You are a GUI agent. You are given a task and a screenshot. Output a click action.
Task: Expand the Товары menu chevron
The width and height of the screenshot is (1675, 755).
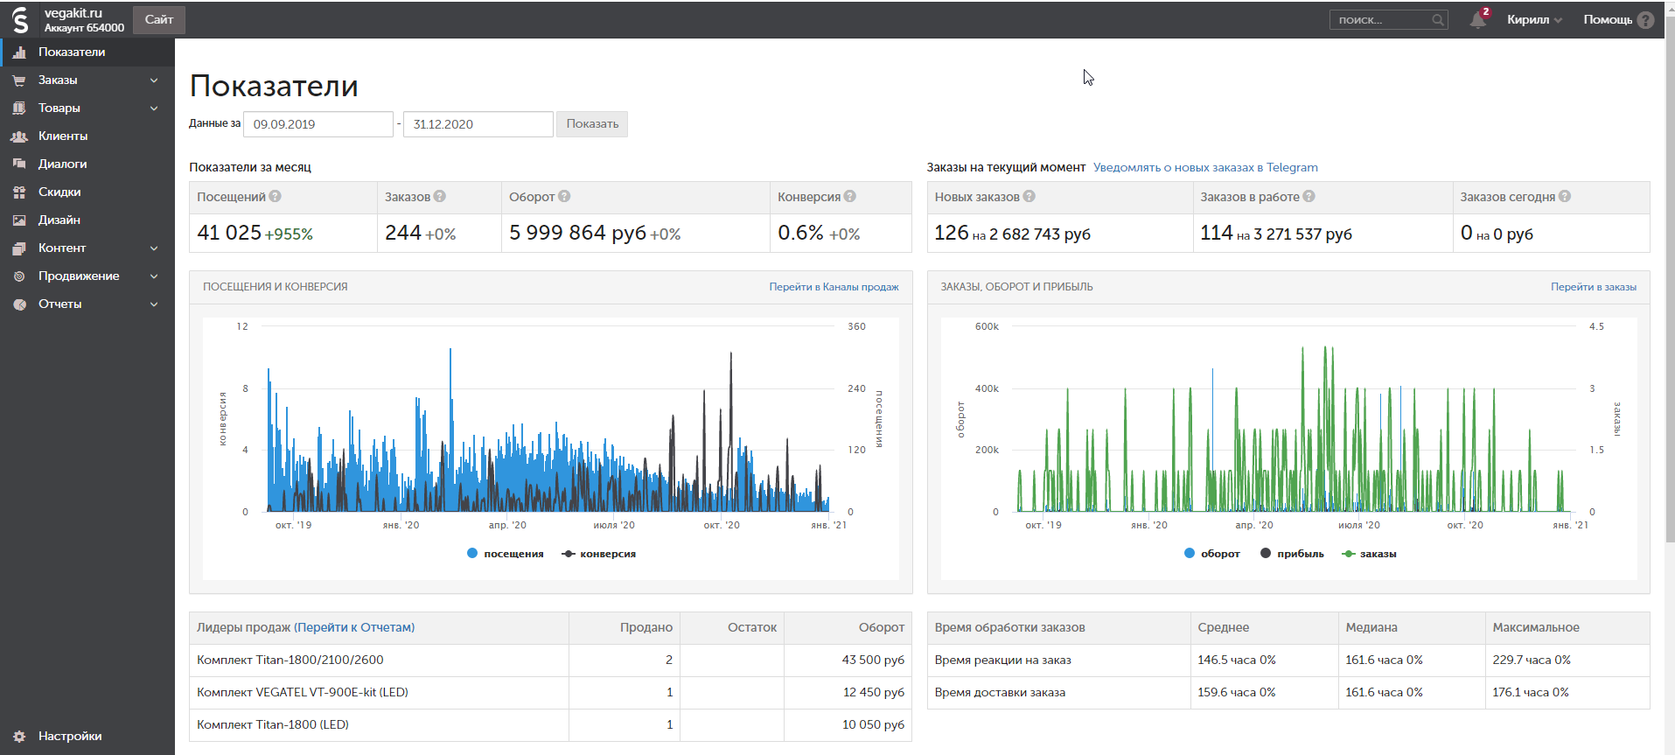pos(154,108)
